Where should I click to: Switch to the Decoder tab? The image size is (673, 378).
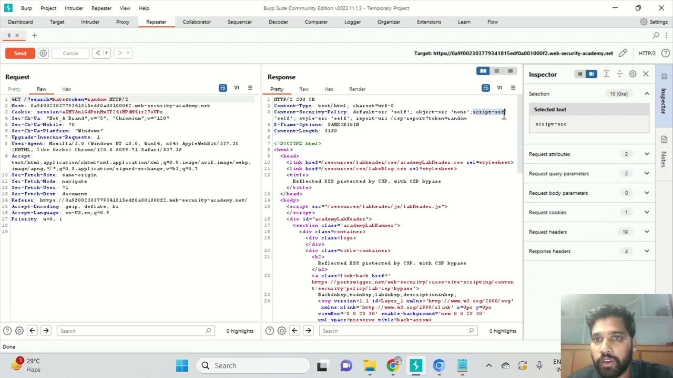pyautogui.click(x=278, y=22)
